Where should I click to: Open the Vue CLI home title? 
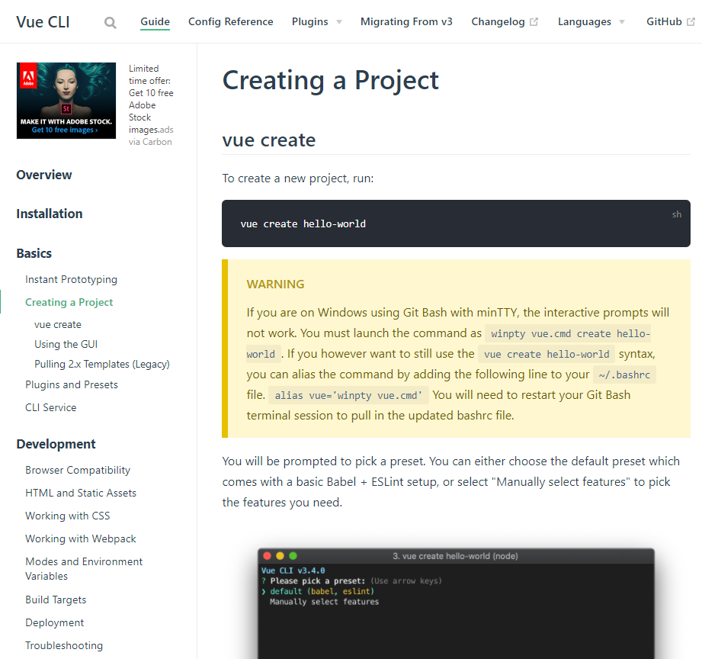pos(43,22)
